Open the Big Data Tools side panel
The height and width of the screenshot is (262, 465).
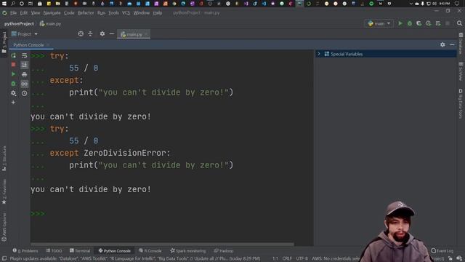pyautogui.click(x=461, y=103)
